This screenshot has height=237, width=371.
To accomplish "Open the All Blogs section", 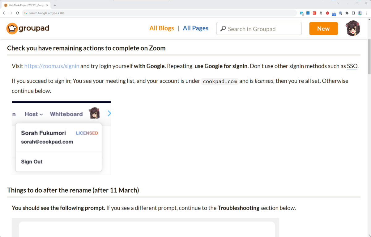I will tap(161, 28).
